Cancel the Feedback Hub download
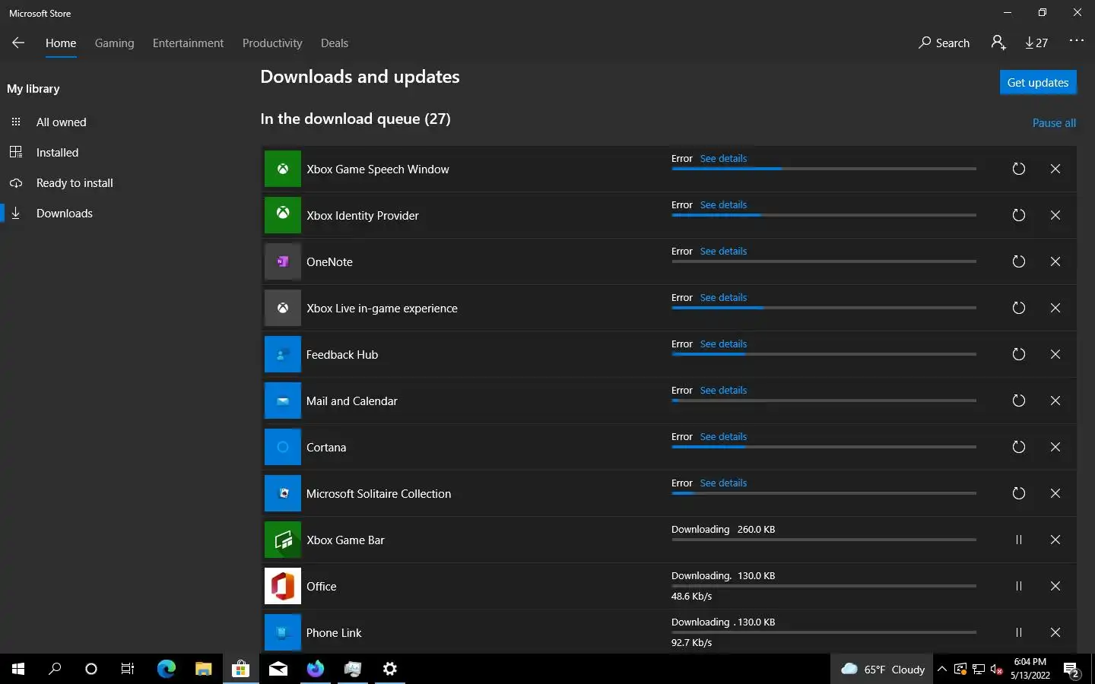 click(x=1055, y=354)
